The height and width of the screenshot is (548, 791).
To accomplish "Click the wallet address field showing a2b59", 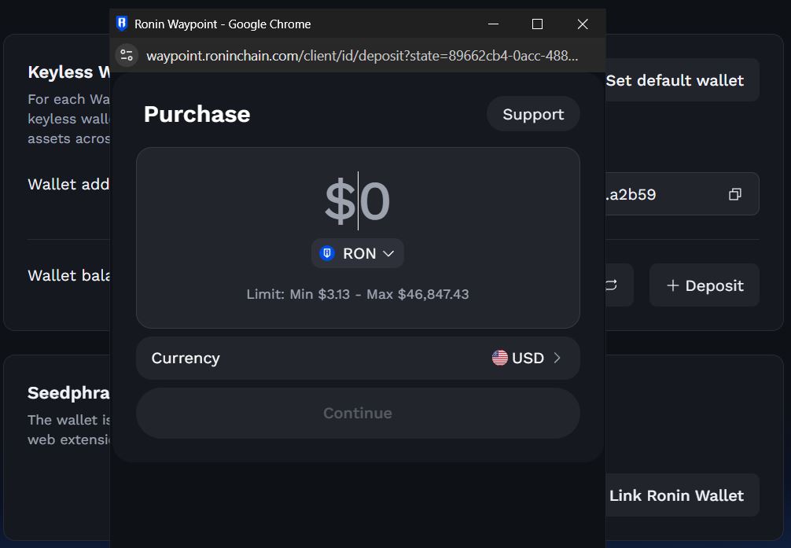I will click(x=682, y=194).
